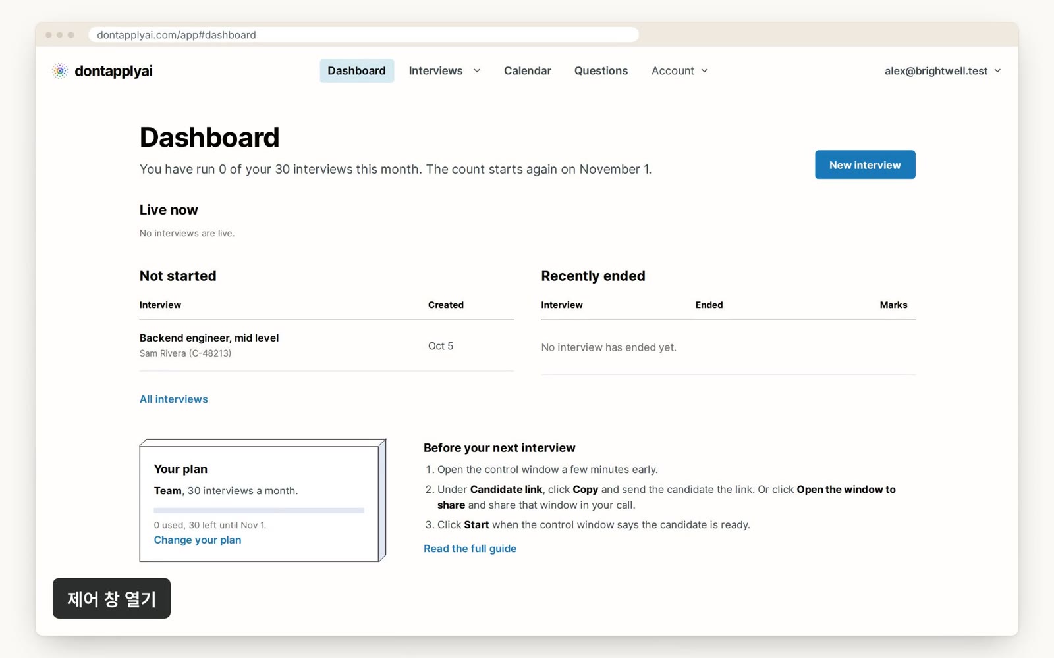
Task: Expand the Interviews menu chevron
Action: pyautogui.click(x=477, y=71)
